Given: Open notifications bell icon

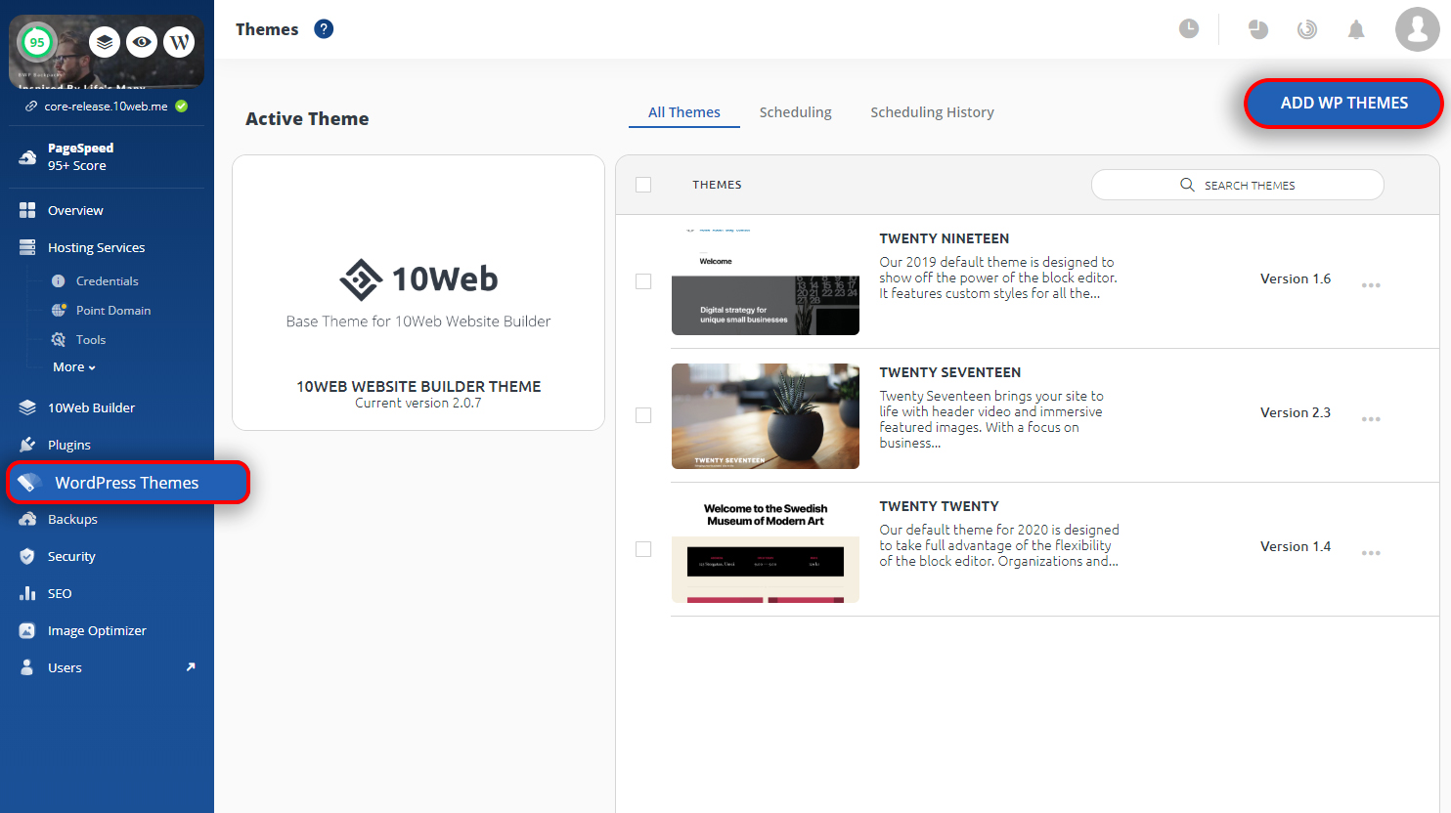Looking at the screenshot, I should [x=1356, y=29].
